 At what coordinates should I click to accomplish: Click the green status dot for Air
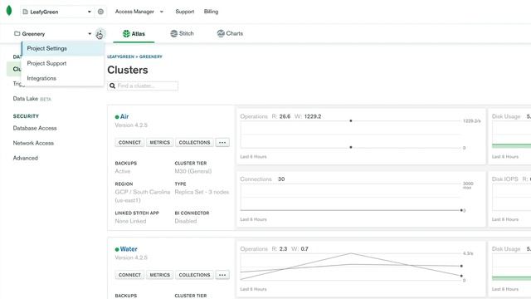[117, 117]
